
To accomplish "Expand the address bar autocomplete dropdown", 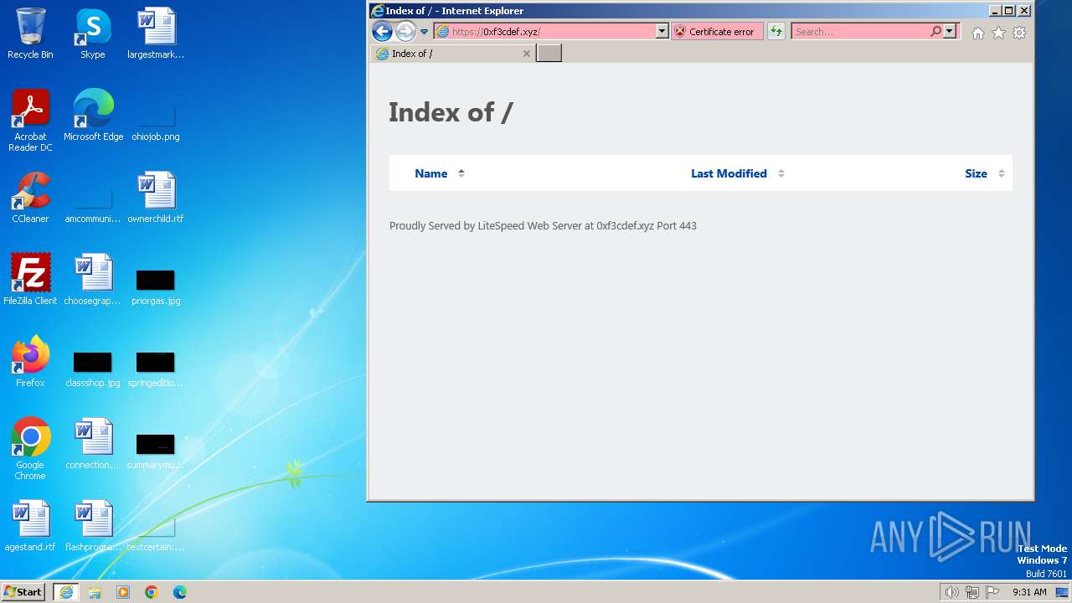I will coord(662,32).
